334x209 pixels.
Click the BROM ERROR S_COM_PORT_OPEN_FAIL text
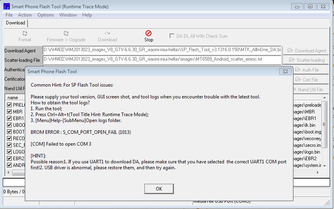pyautogui.click(x=81, y=132)
